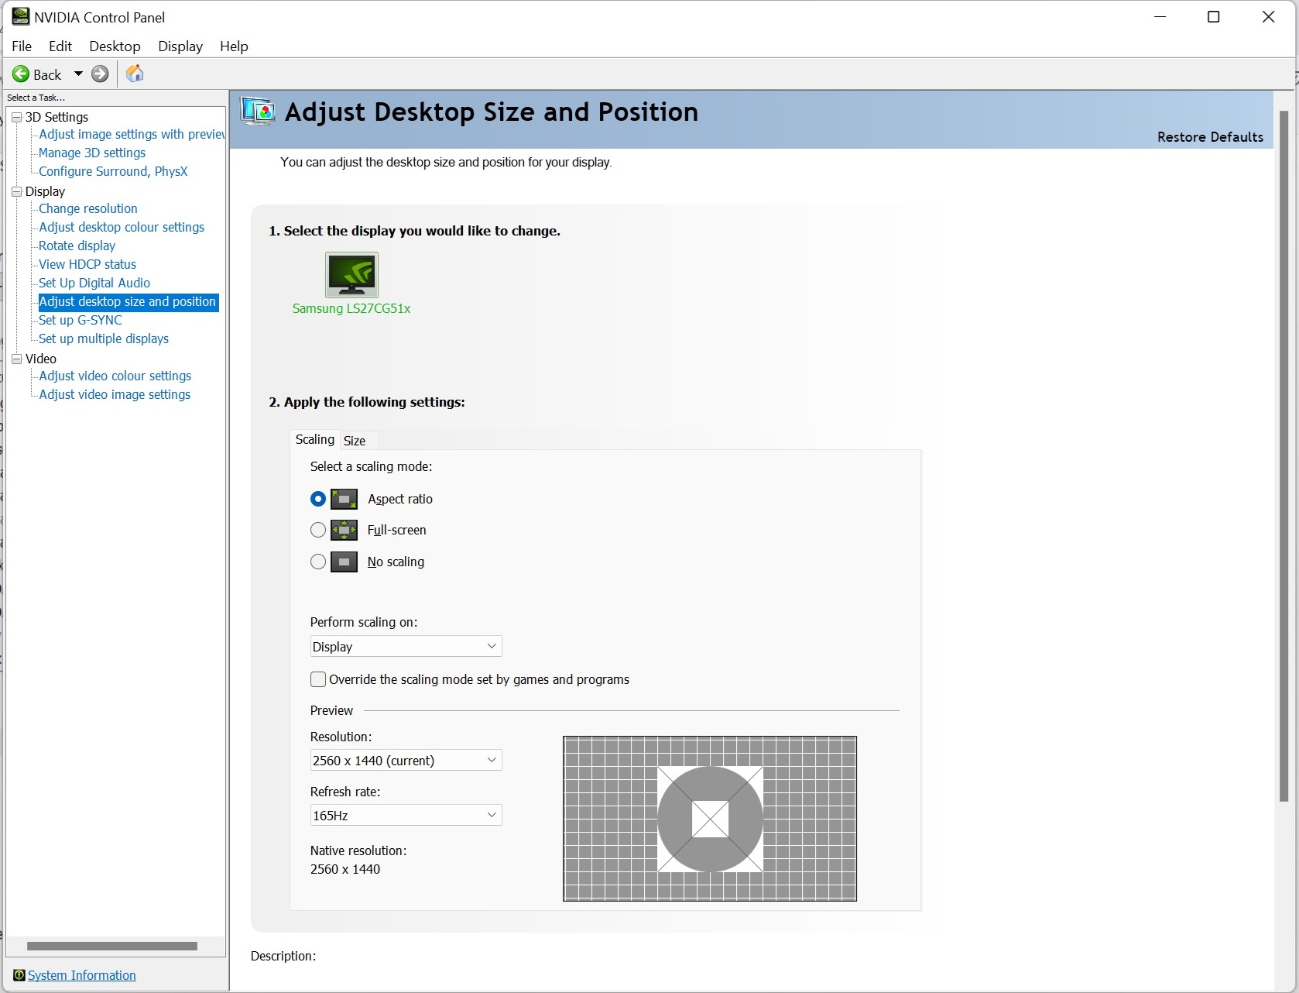
Task: Click the Adjust Desktop Size header icon
Action: pyautogui.click(x=258, y=112)
